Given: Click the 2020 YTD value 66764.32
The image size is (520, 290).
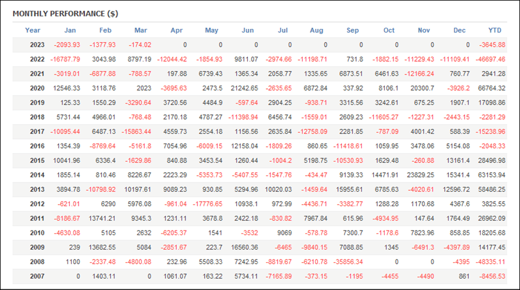Looking at the screenshot, I should click(492, 88).
